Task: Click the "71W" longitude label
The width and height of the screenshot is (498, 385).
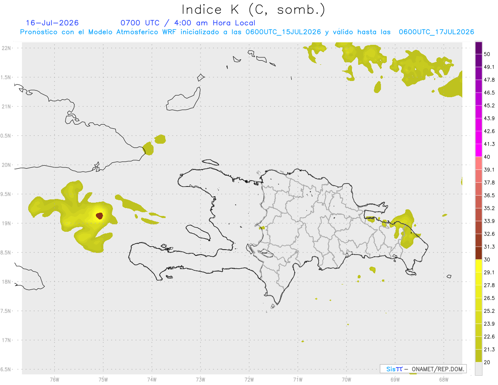Action: click(298, 379)
